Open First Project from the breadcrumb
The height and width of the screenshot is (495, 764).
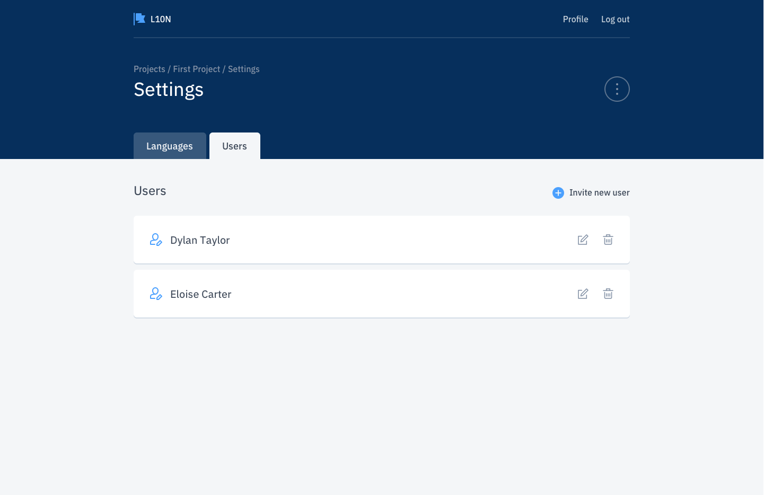click(196, 69)
